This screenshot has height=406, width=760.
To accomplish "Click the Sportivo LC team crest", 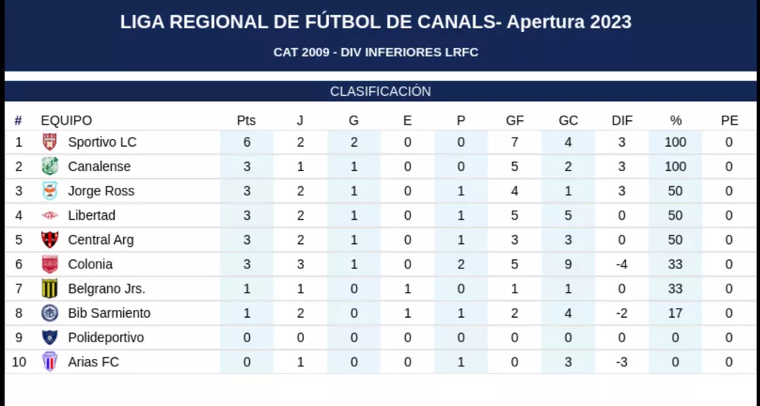I will (49, 142).
